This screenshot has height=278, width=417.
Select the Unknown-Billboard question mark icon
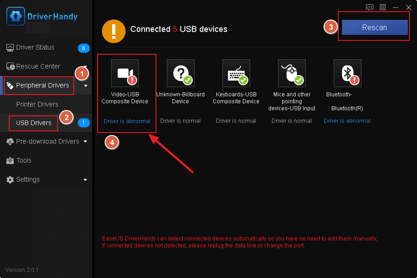pos(181,73)
